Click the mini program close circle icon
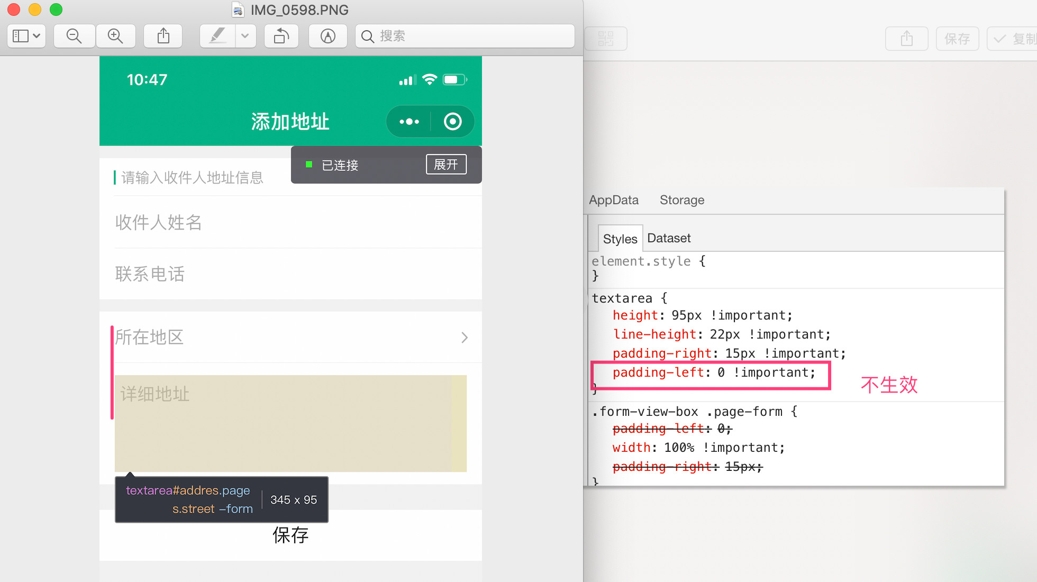Image resolution: width=1037 pixels, height=582 pixels. (x=452, y=122)
